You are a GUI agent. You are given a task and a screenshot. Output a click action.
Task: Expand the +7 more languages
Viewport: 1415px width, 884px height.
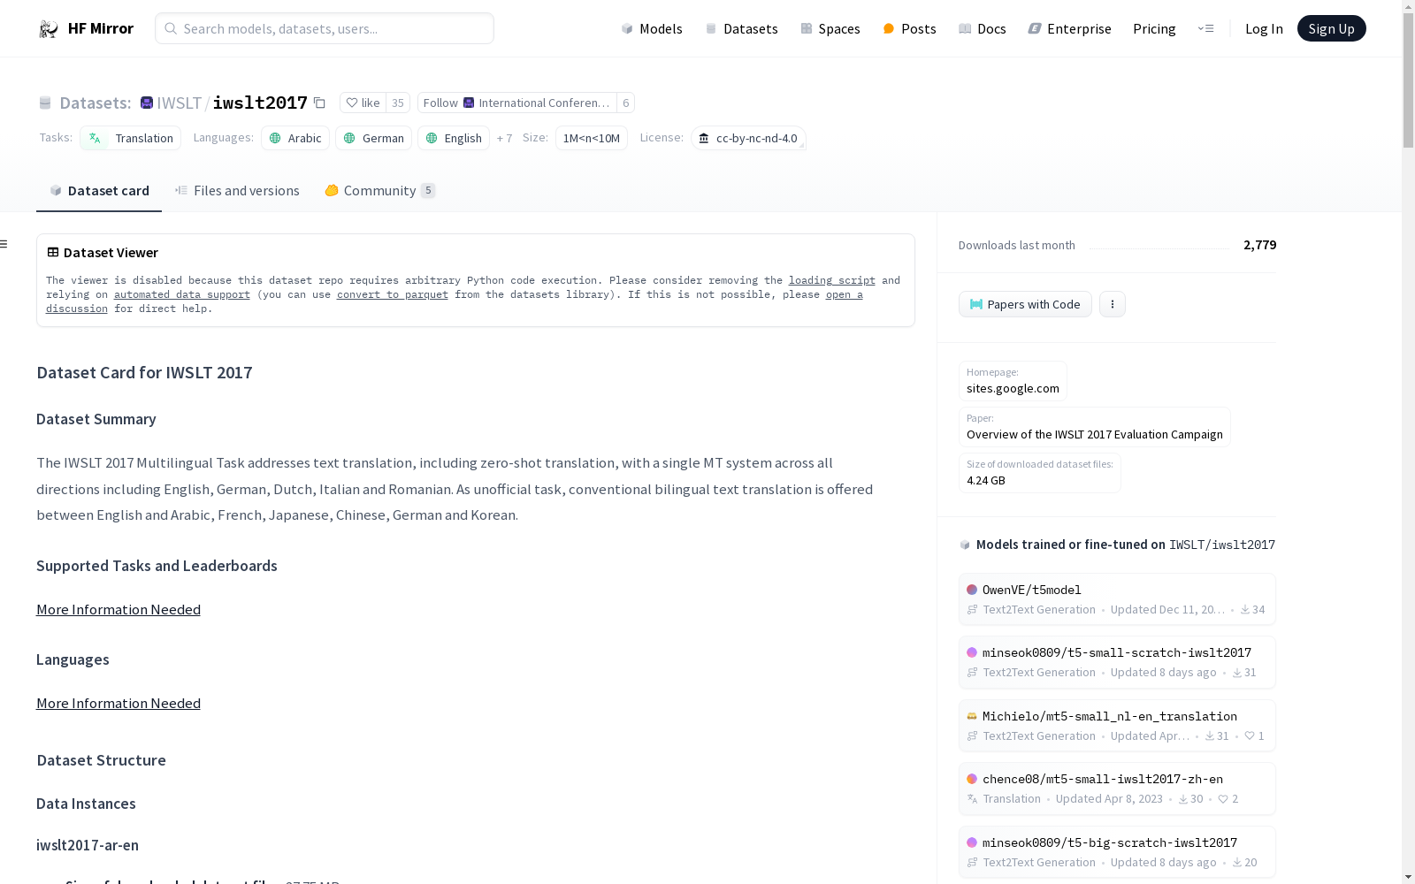click(504, 138)
